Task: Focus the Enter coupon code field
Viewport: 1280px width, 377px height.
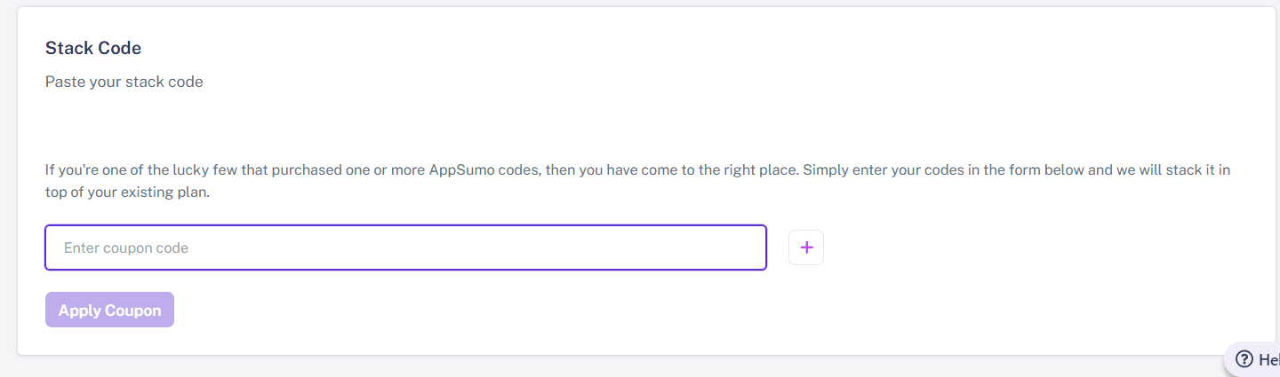Action: click(x=405, y=247)
